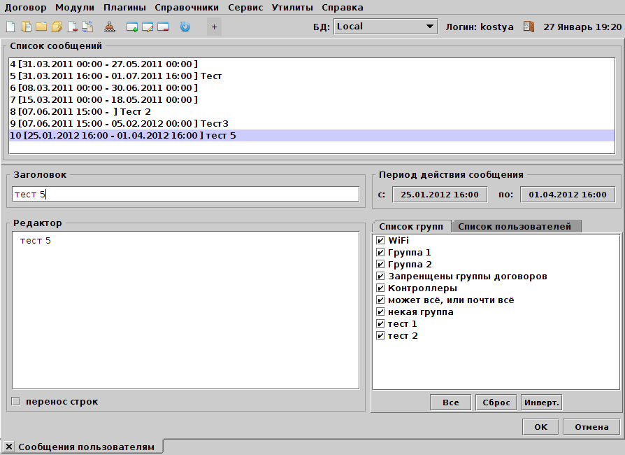The height and width of the screenshot is (455, 625).
Task: Edit message using pencil window icon
Action: (x=148, y=27)
